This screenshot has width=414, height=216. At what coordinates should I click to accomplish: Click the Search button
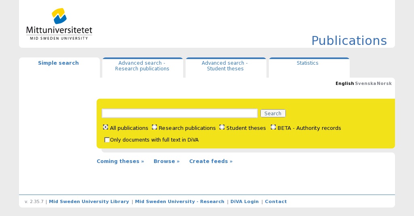pyautogui.click(x=273, y=113)
